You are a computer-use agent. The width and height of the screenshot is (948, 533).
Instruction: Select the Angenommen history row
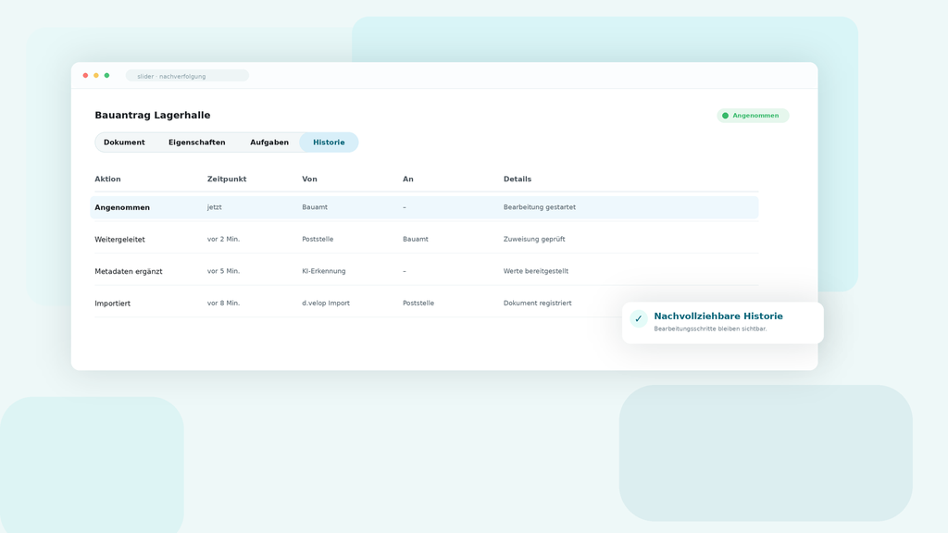coord(424,207)
